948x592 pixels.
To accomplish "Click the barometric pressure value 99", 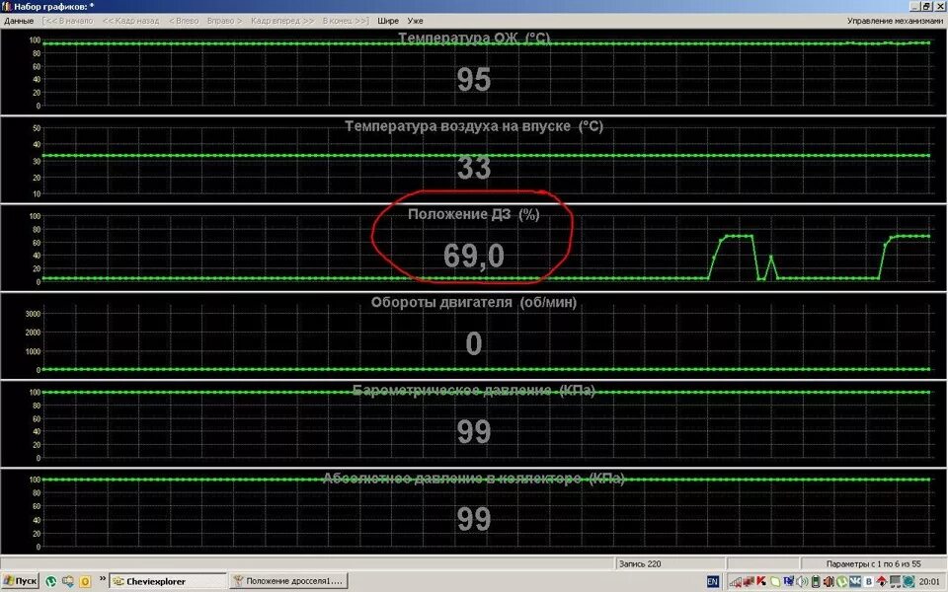I will (x=473, y=431).
